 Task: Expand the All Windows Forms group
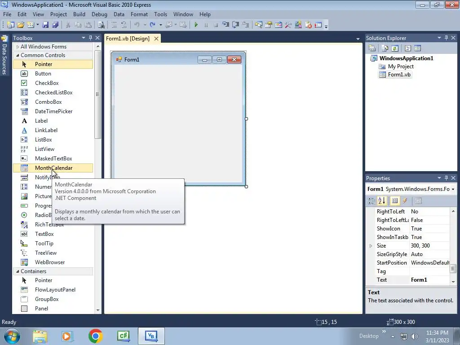(x=18, y=47)
